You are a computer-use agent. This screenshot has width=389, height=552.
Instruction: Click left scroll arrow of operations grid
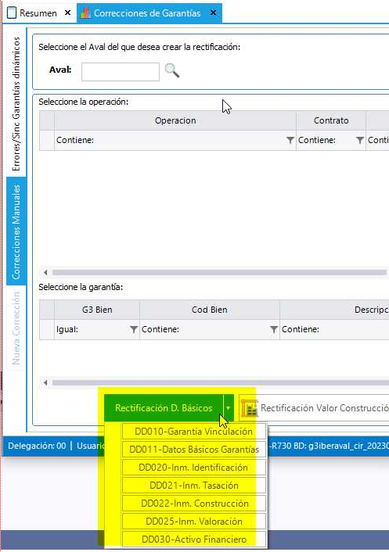click(x=45, y=272)
